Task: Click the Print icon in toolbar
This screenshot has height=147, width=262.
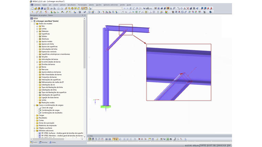Action: (x=51, y=8)
